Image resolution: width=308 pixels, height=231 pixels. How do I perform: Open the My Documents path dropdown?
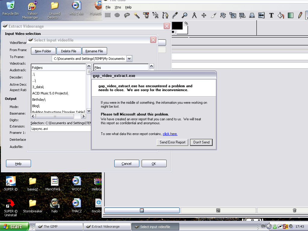point(129,59)
